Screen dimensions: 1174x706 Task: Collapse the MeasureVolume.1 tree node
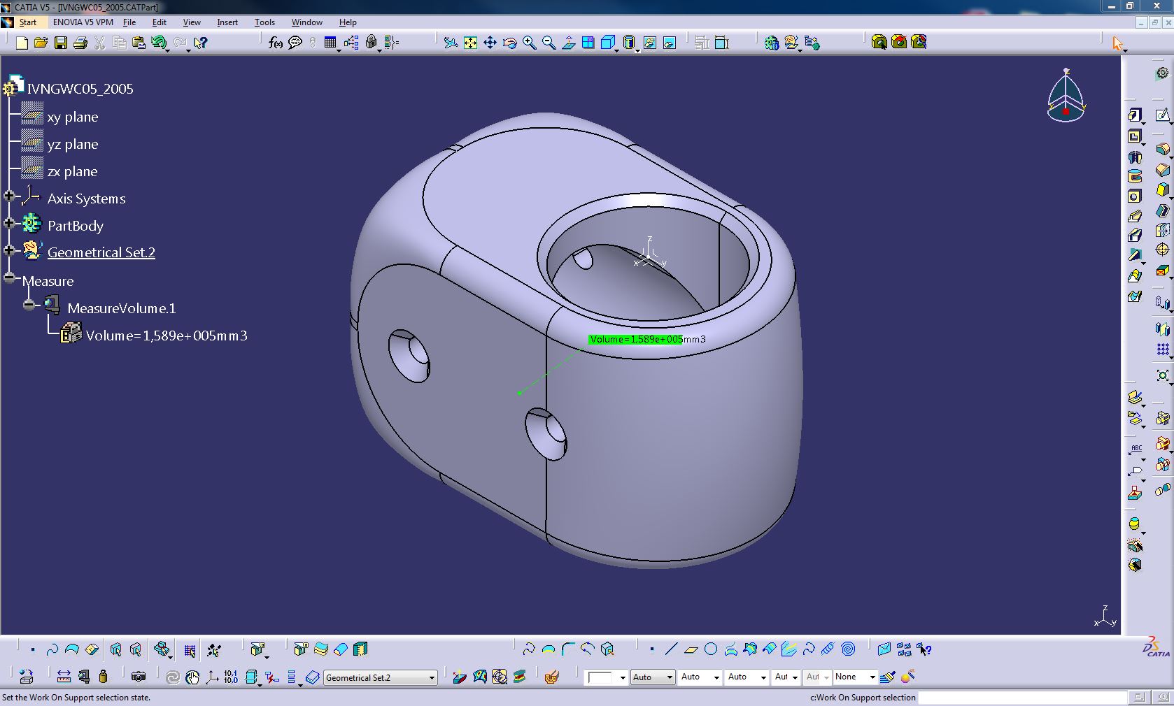pyautogui.click(x=29, y=305)
